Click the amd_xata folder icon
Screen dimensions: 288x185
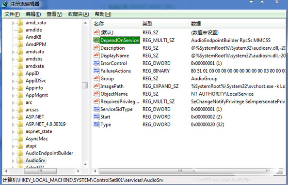point(20,23)
